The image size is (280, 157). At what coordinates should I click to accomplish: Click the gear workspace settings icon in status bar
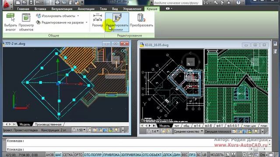[244, 155]
